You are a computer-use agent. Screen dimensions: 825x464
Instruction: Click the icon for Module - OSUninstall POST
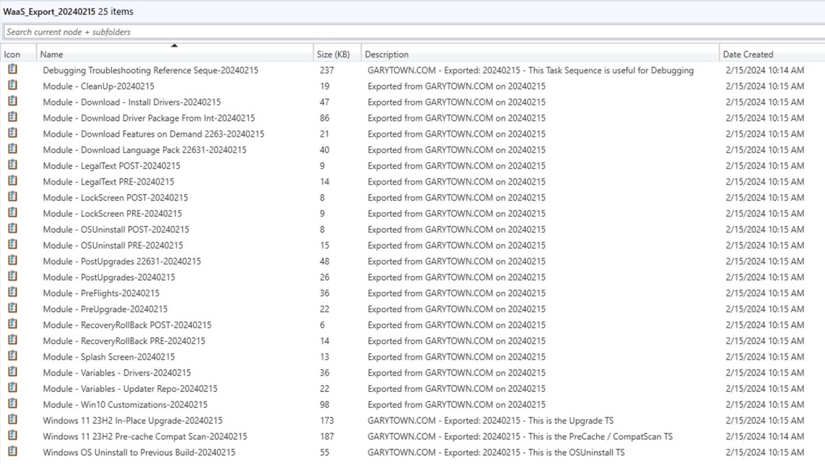coord(12,229)
